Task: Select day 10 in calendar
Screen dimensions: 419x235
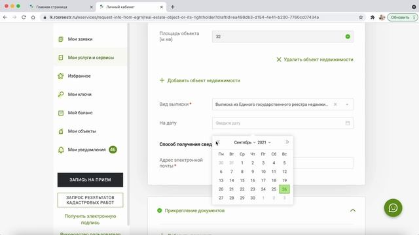Action: [x=263, y=172]
